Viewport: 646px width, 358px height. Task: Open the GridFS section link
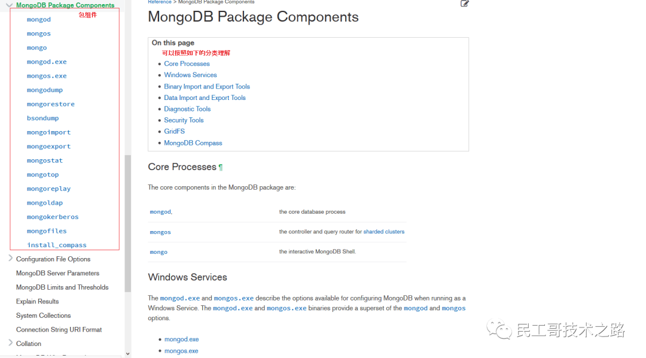coord(174,131)
